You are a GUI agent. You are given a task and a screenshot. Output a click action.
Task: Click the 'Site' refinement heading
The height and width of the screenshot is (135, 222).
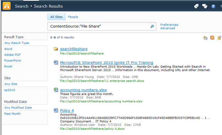tap(7, 78)
